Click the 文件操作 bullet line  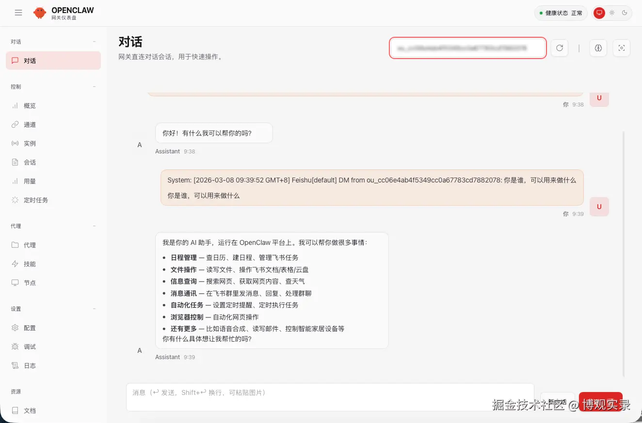tap(240, 270)
